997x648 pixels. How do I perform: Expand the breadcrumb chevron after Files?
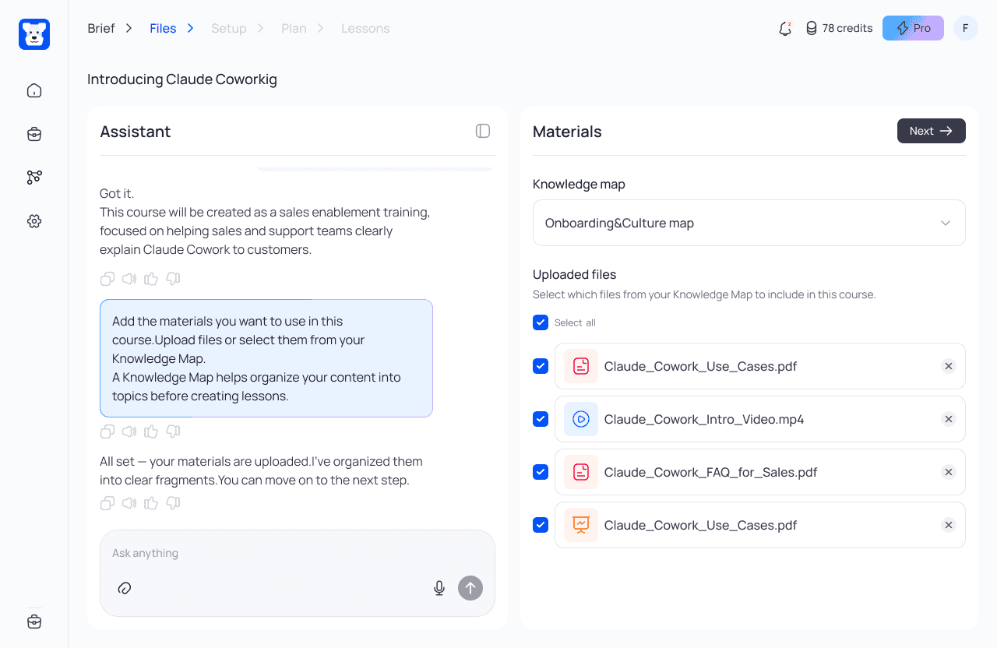pos(189,28)
